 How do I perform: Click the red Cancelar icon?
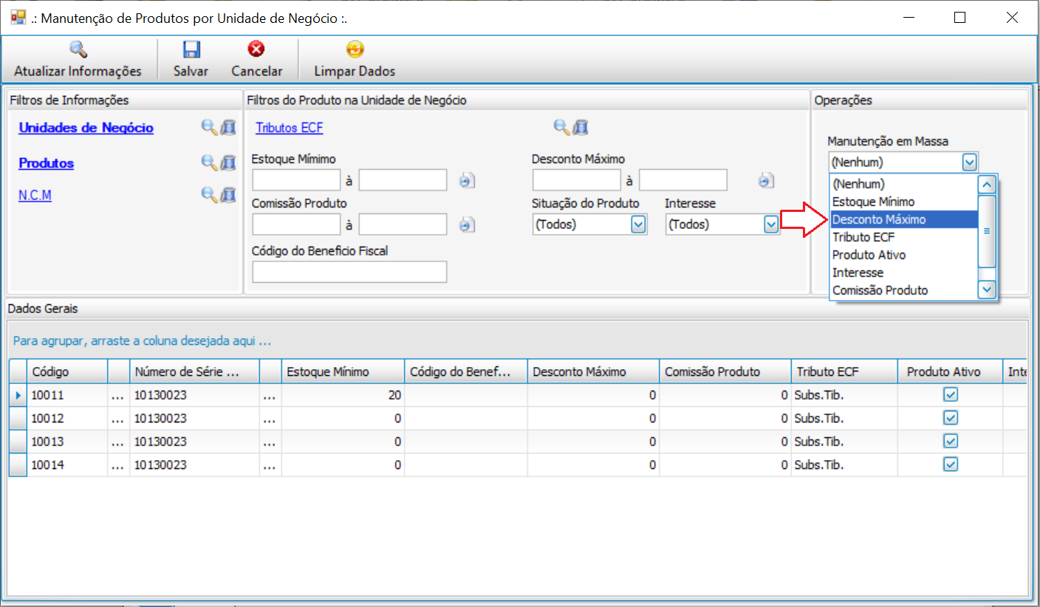(256, 49)
